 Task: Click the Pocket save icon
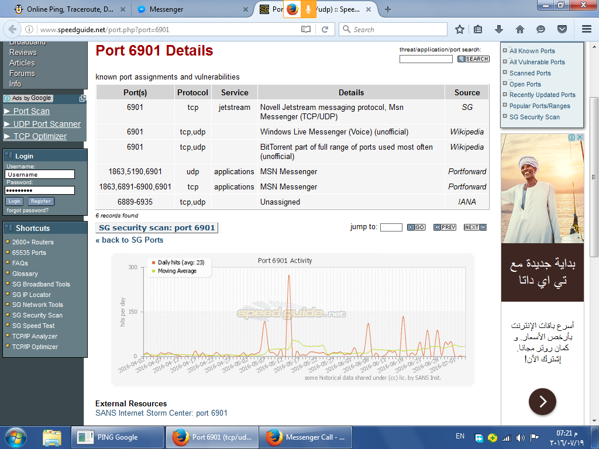point(562,29)
